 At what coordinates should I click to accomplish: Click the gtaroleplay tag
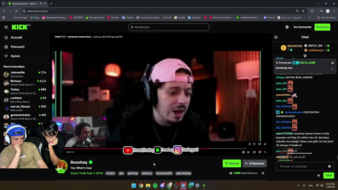183,173
